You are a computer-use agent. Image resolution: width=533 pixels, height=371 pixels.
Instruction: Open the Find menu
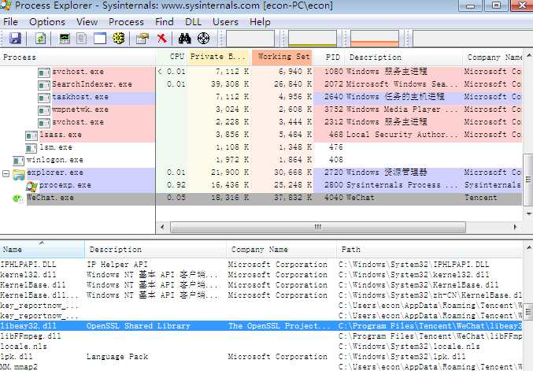coord(165,22)
